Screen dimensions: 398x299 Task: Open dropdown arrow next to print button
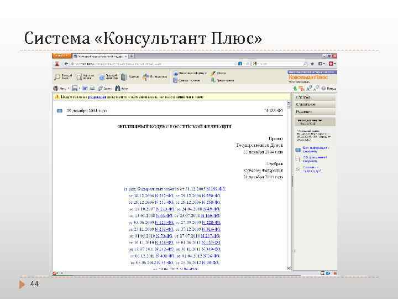[x=69, y=88]
